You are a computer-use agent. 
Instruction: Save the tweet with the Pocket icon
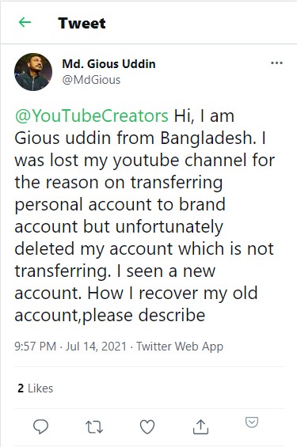coord(252,422)
